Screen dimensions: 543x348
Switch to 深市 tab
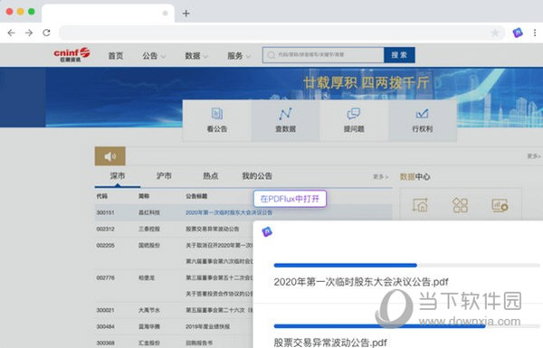coord(118,175)
